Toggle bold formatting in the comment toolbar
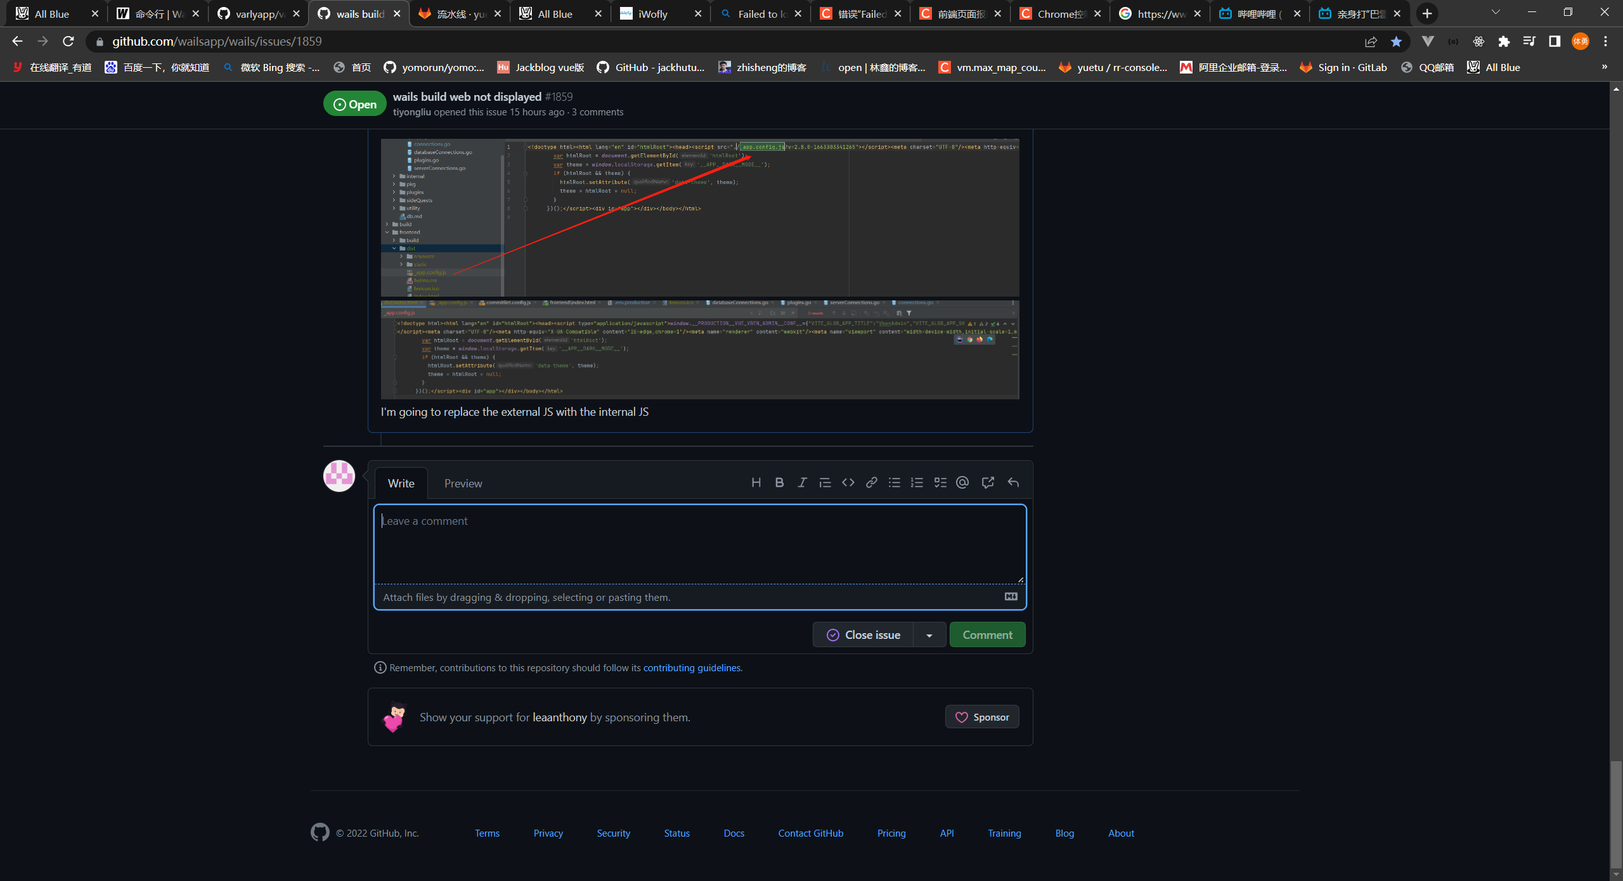Viewport: 1623px width, 881px height. coord(779,482)
